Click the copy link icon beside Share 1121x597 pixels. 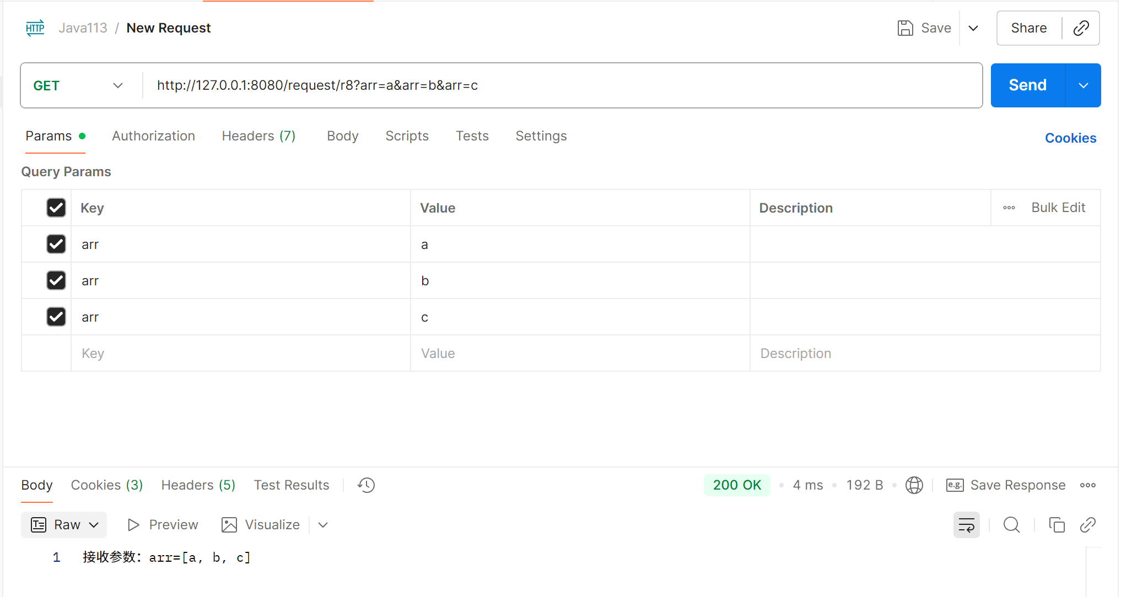pos(1081,28)
